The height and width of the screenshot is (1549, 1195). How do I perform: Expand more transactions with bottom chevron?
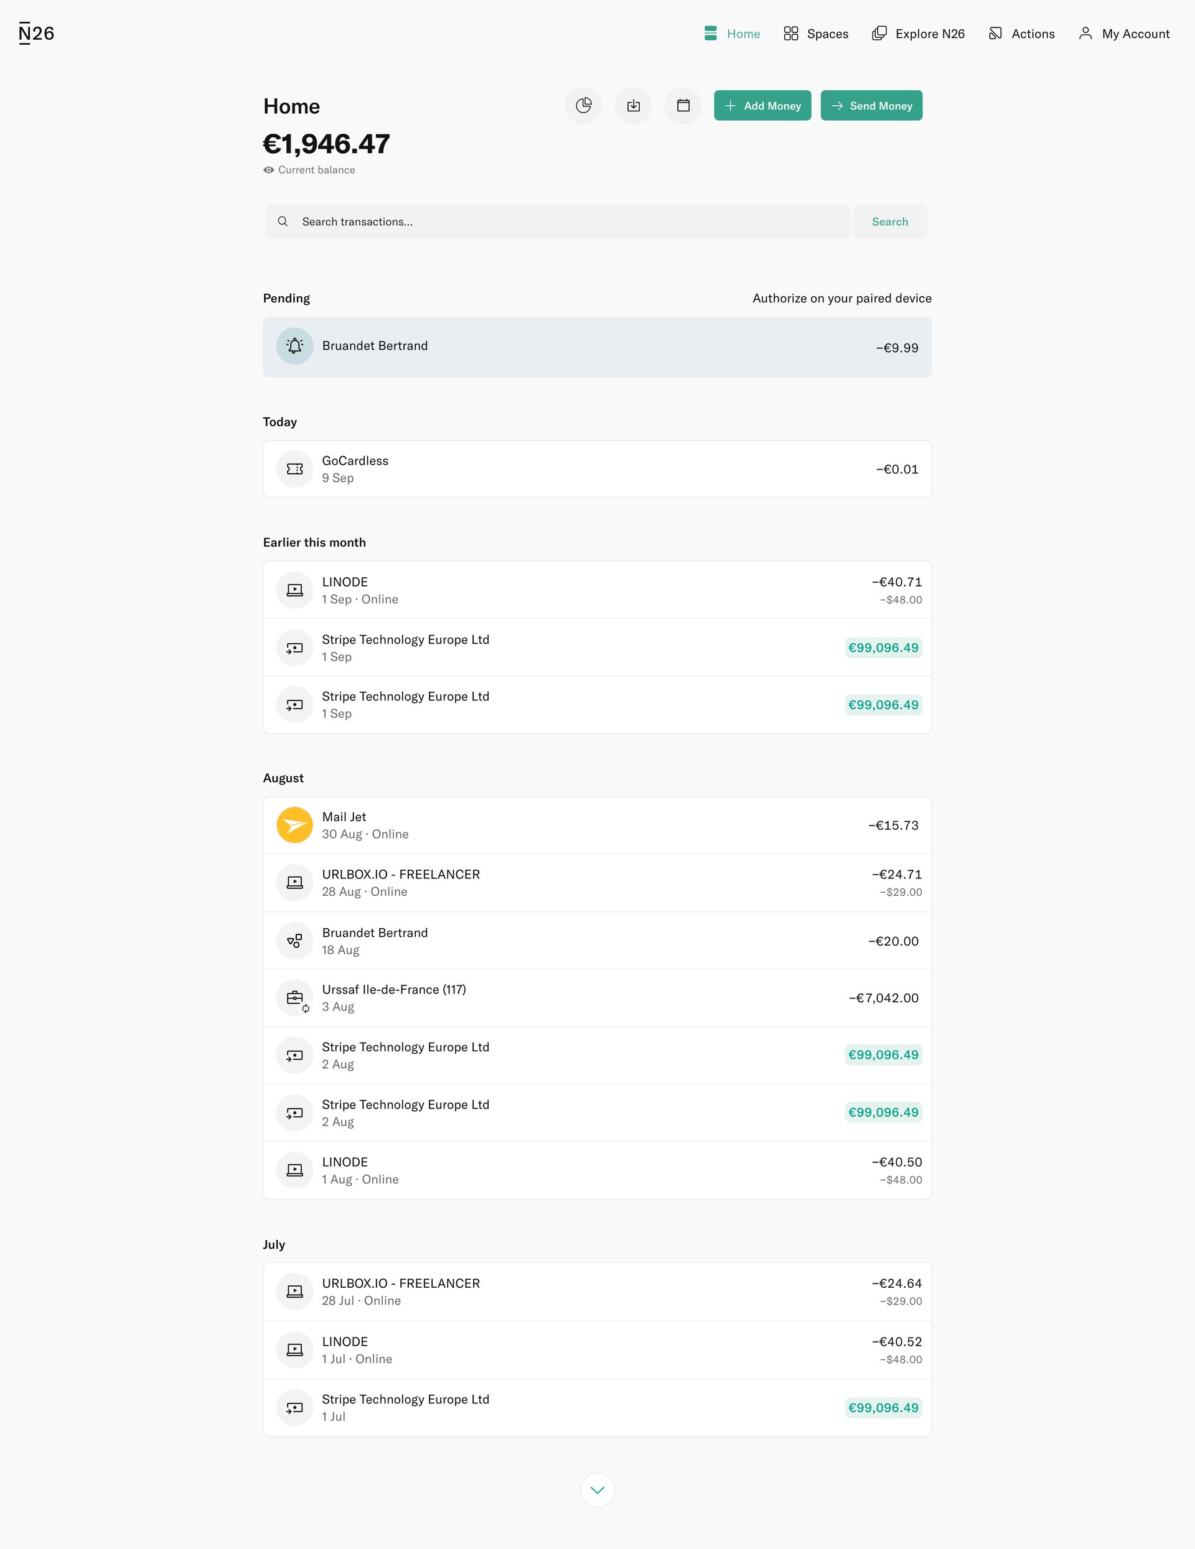click(x=597, y=1490)
